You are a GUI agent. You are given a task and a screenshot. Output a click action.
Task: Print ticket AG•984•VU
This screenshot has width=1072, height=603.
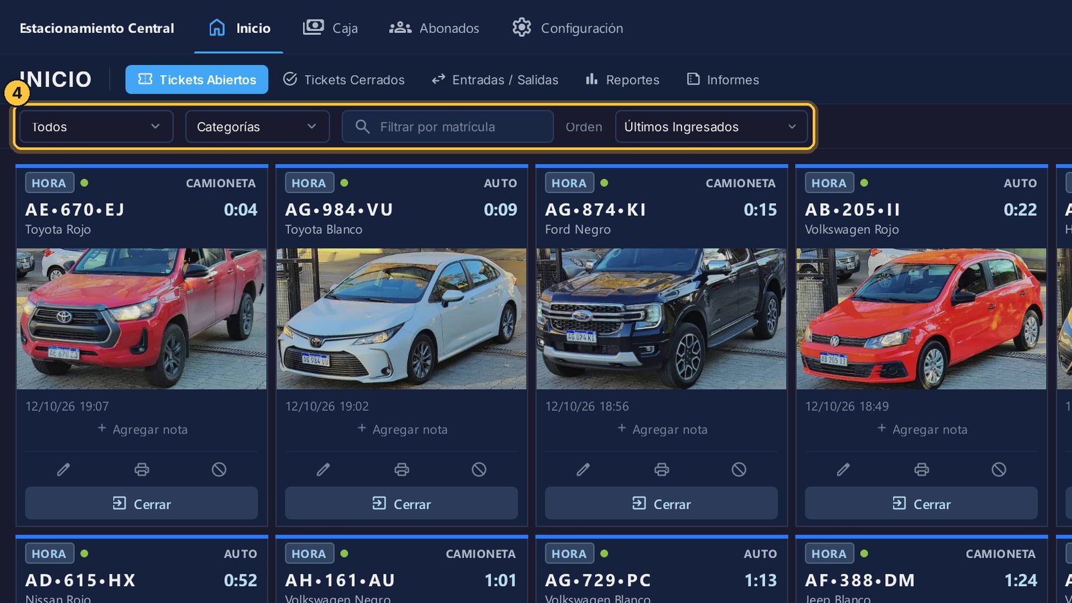[401, 470]
